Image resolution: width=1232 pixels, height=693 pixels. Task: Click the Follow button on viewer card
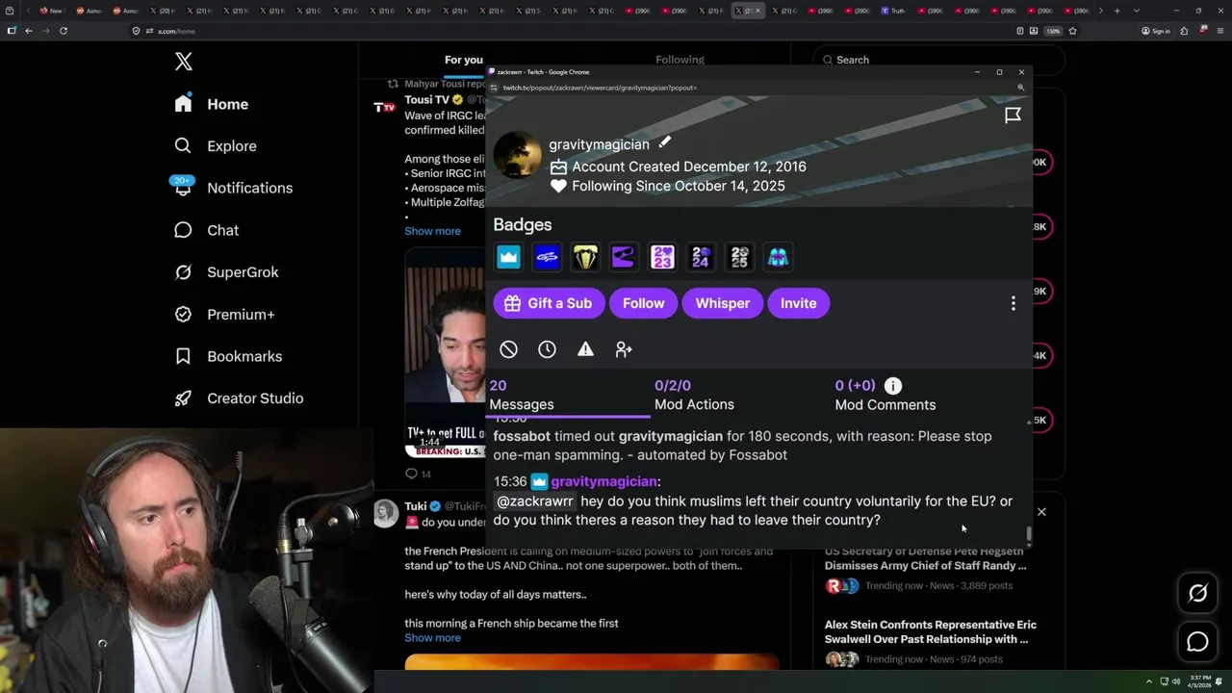click(x=643, y=303)
